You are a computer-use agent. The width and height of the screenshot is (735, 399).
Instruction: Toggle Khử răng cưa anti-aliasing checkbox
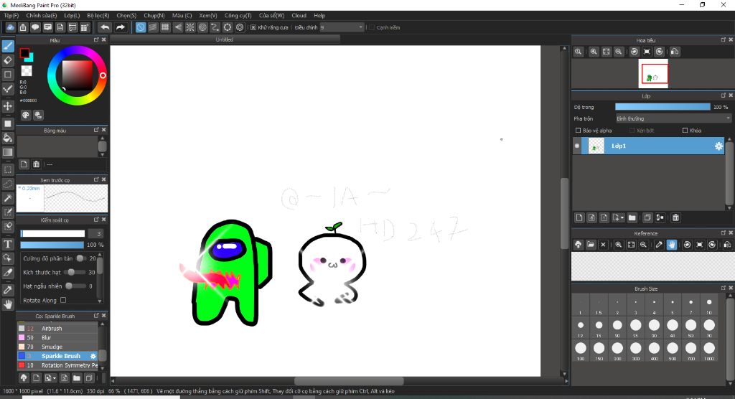pyautogui.click(x=253, y=28)
